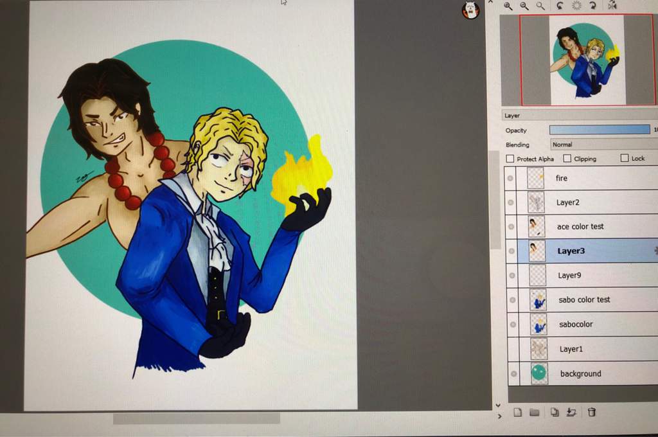The image size is (658, 437).
Task: Click the sabocolor layer thumbnail
Action: (538, 325)
